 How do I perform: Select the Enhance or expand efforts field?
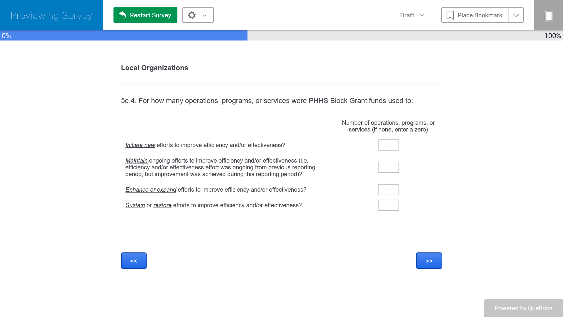click(x=388, y=190)
